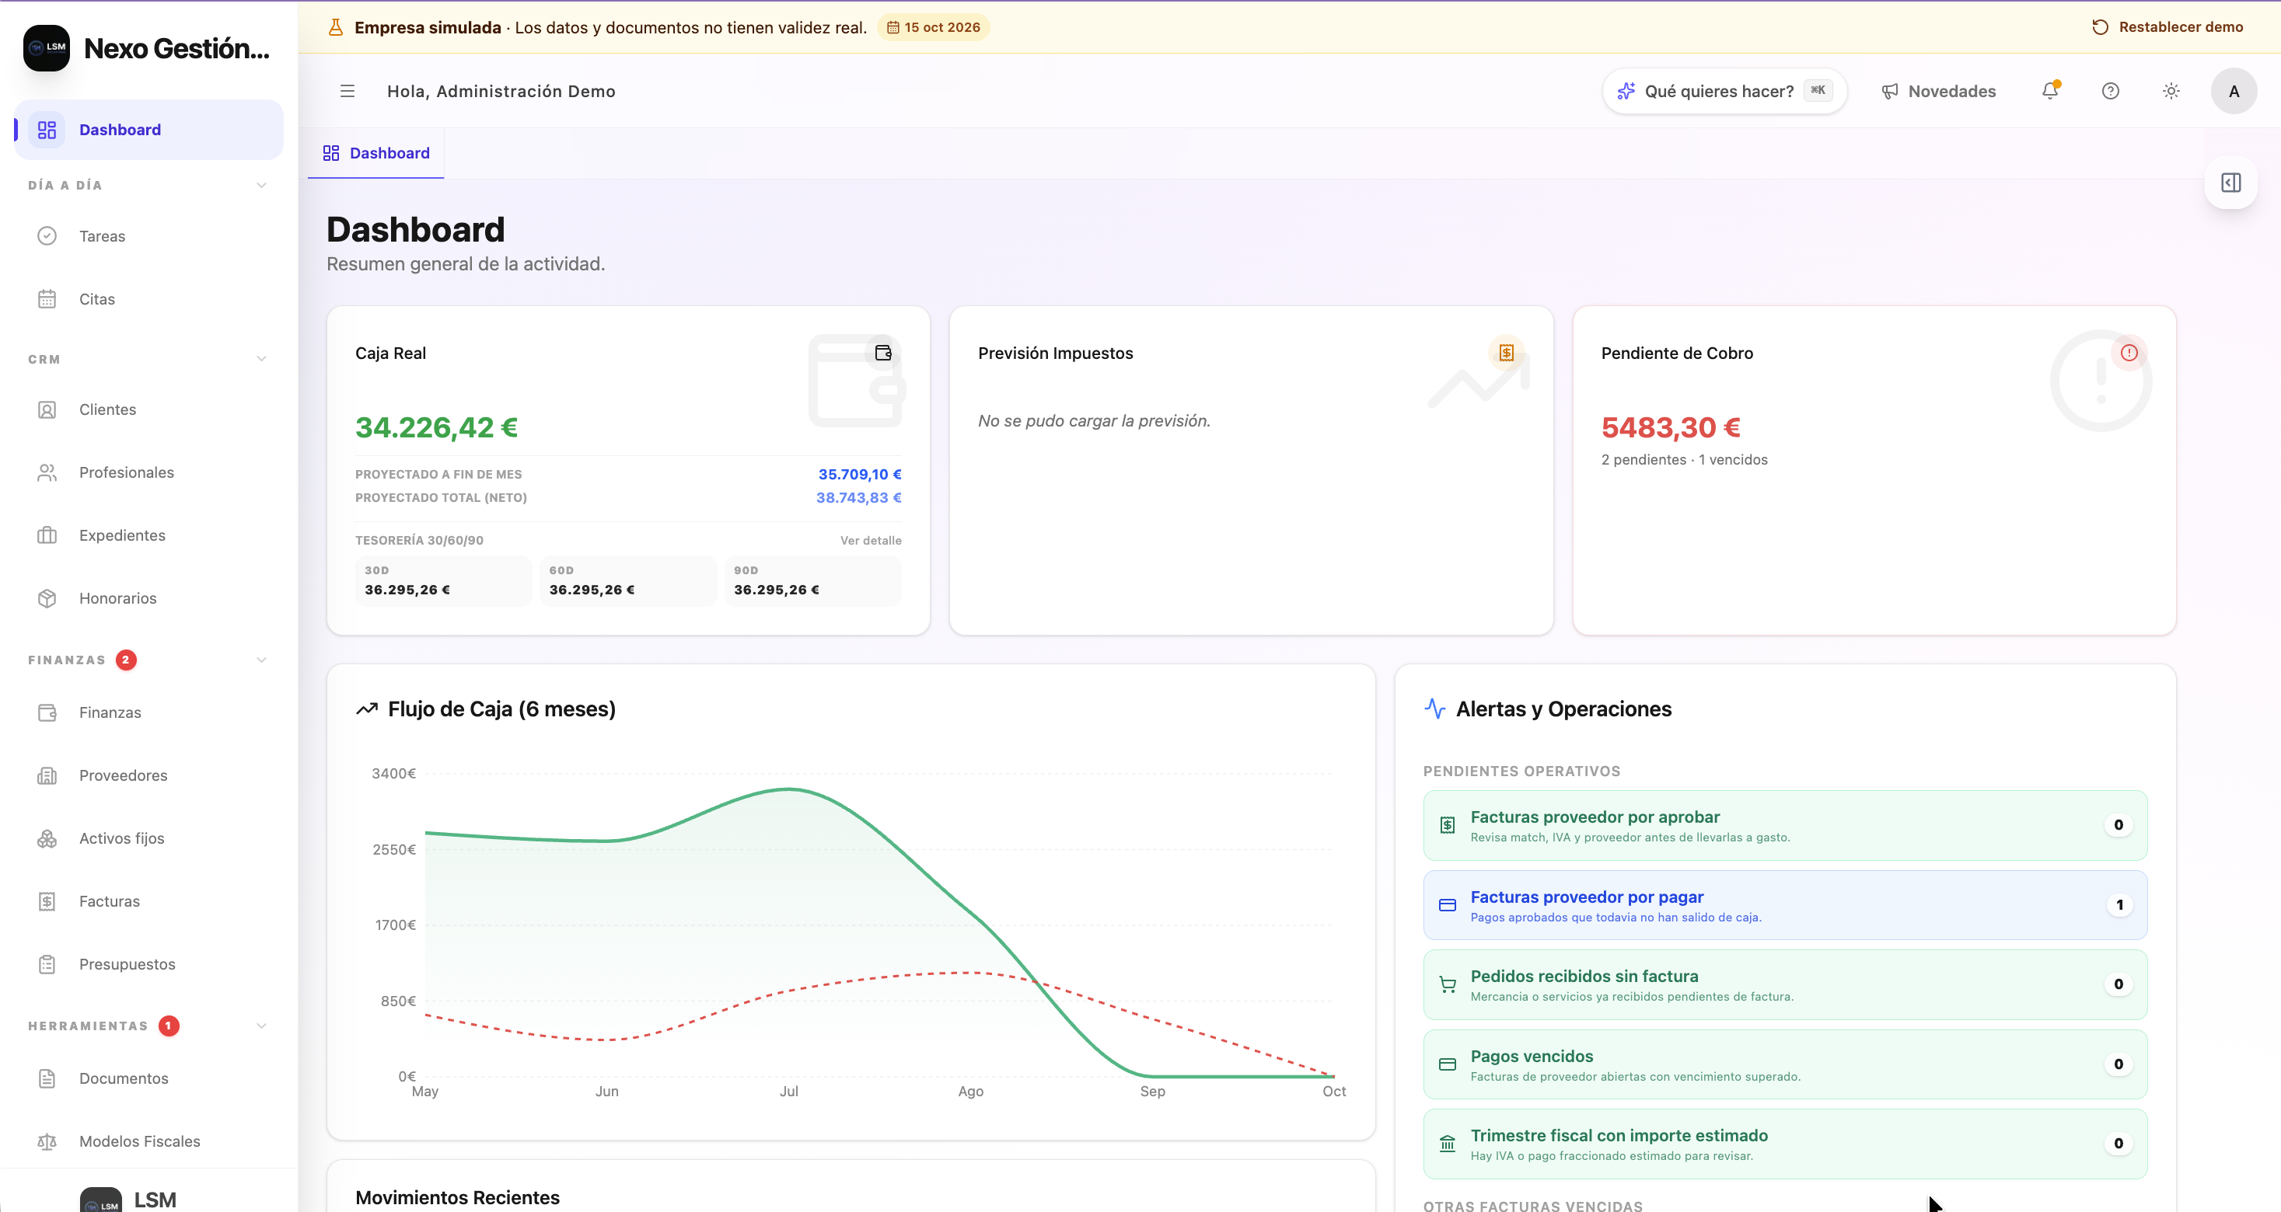The height and width of the screenshot is (1212, 2281).
Task: Click the Nexo Gestión LSM logo
Action: [47, 47]
